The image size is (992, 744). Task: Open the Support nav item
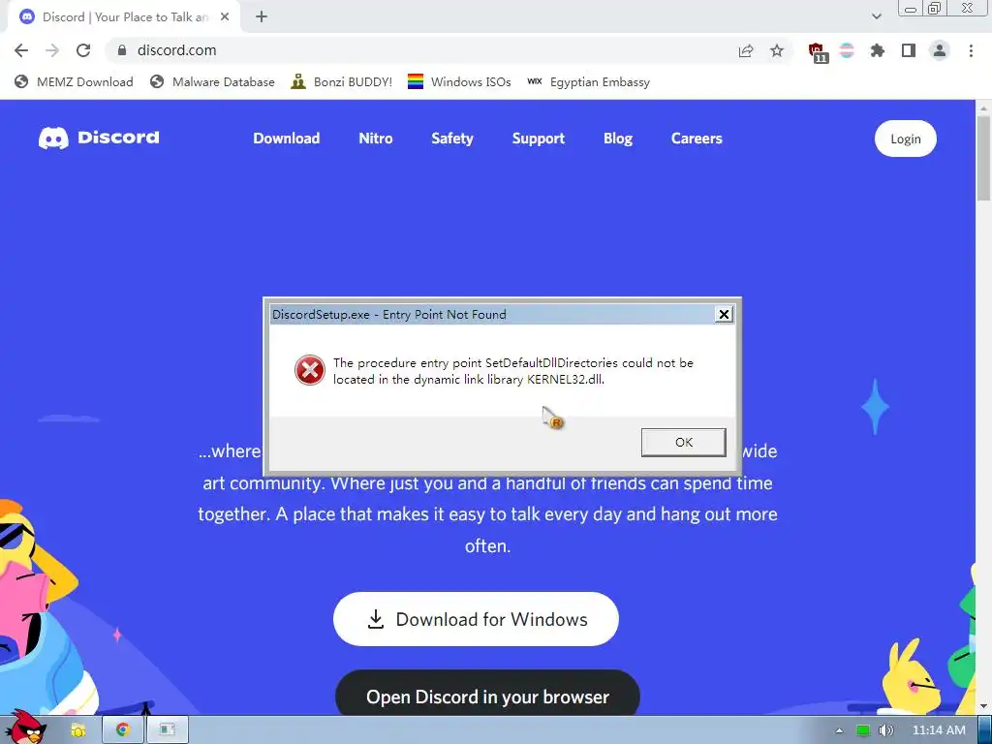[x=539, y=139]
